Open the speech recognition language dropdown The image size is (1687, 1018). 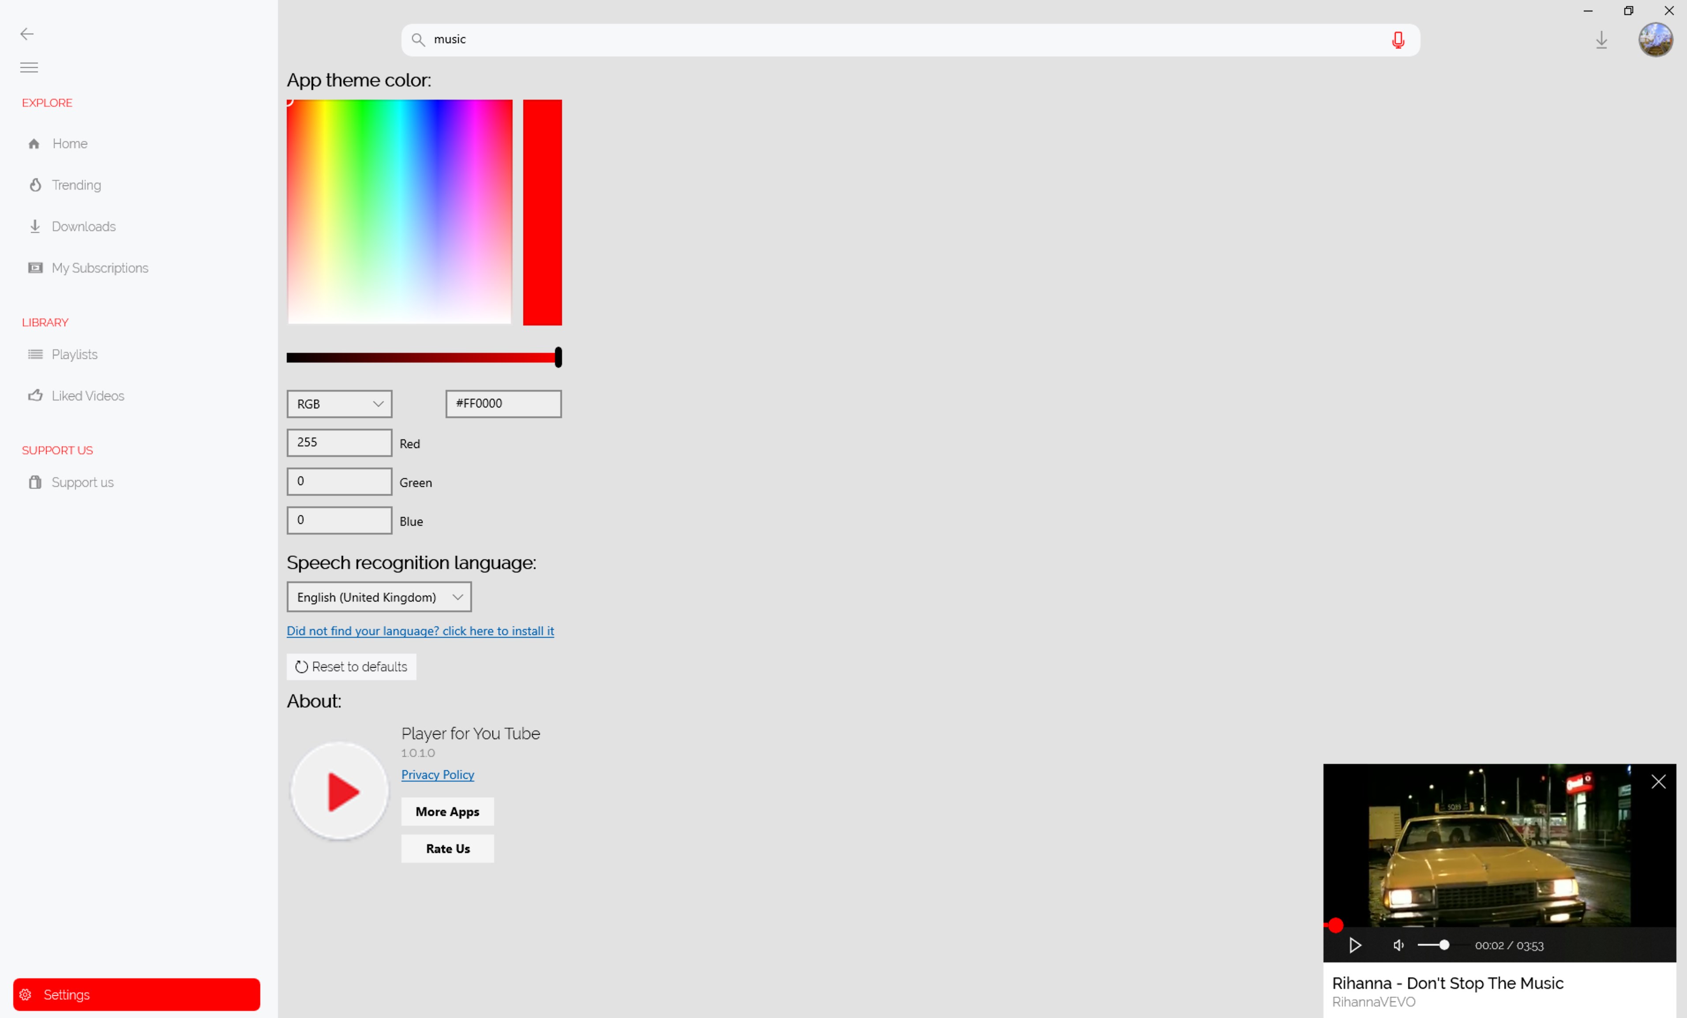[x=379, y=597]
